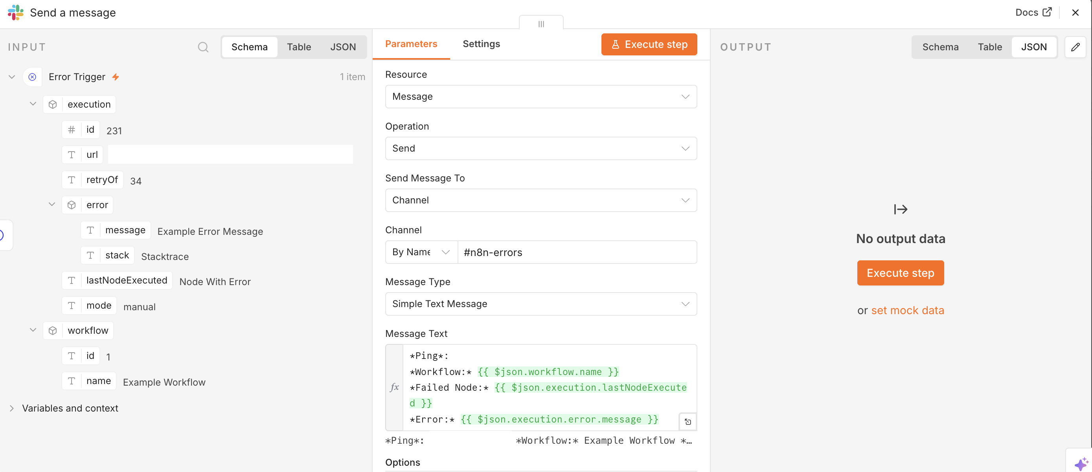Click the set mock data link
1092x472 pixels.
(x=907, y=310)
